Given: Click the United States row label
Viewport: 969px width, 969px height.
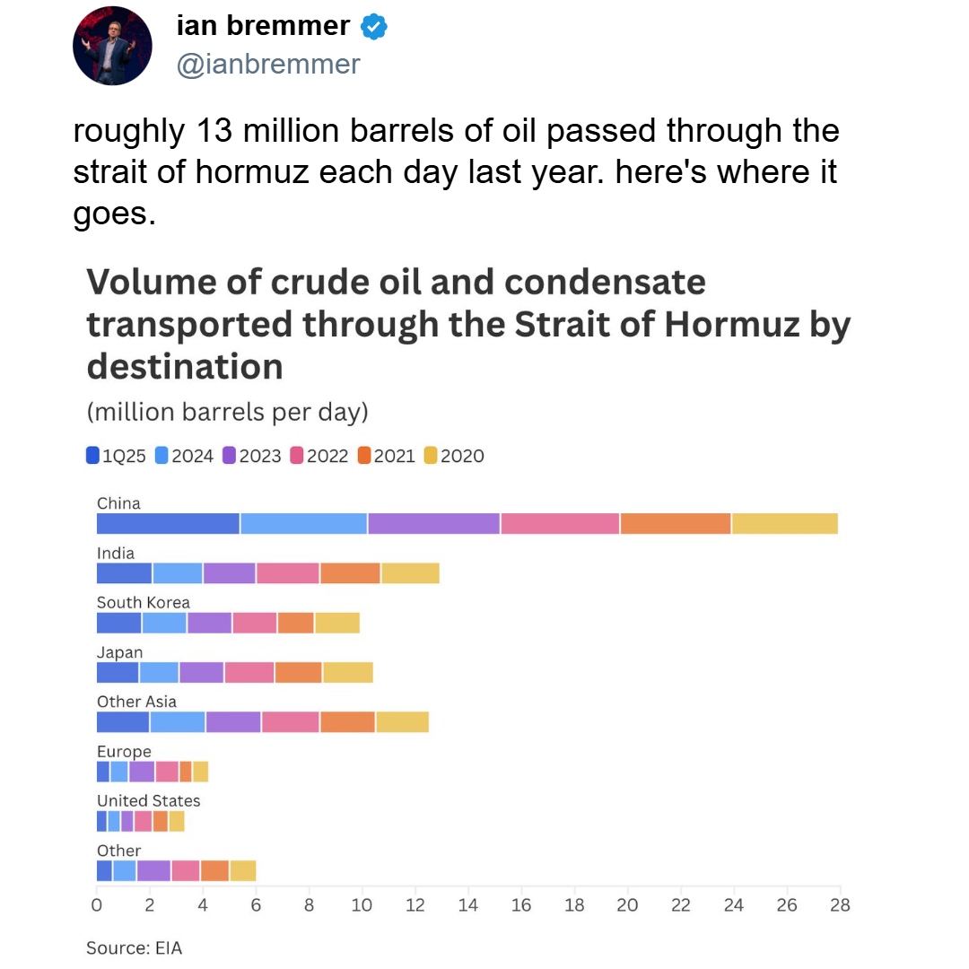Looking at the screenshot, I should 148,800.
